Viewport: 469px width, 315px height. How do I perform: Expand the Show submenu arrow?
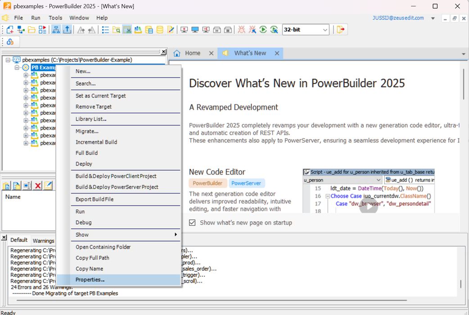point(176,234)
